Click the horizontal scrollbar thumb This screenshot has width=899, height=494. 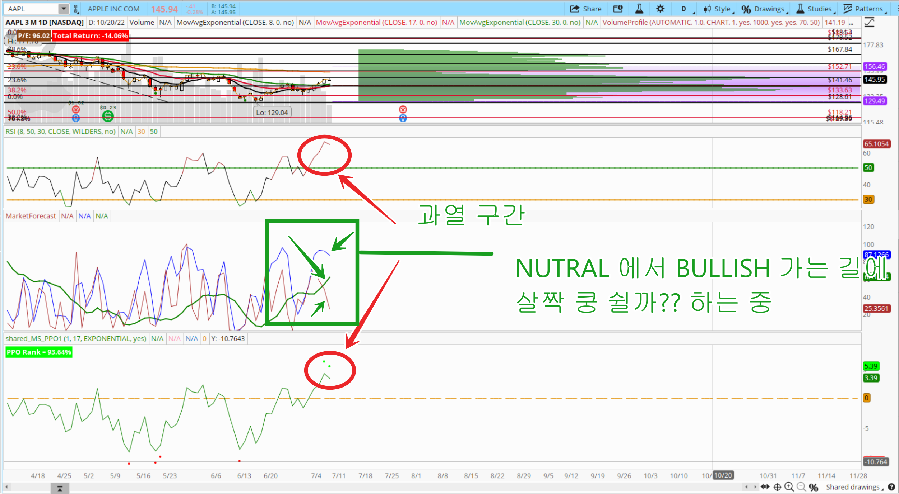pos(60,488)
